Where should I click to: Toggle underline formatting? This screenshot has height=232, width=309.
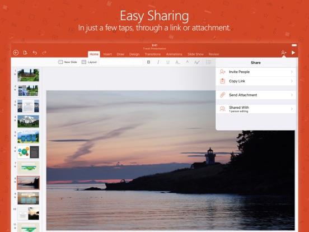tap(168, 62)
